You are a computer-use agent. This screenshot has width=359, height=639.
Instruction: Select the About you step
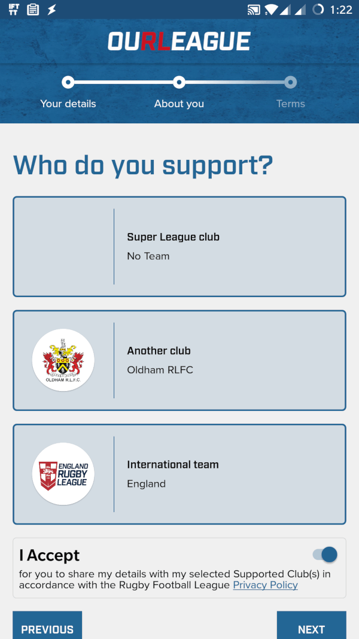179,104
